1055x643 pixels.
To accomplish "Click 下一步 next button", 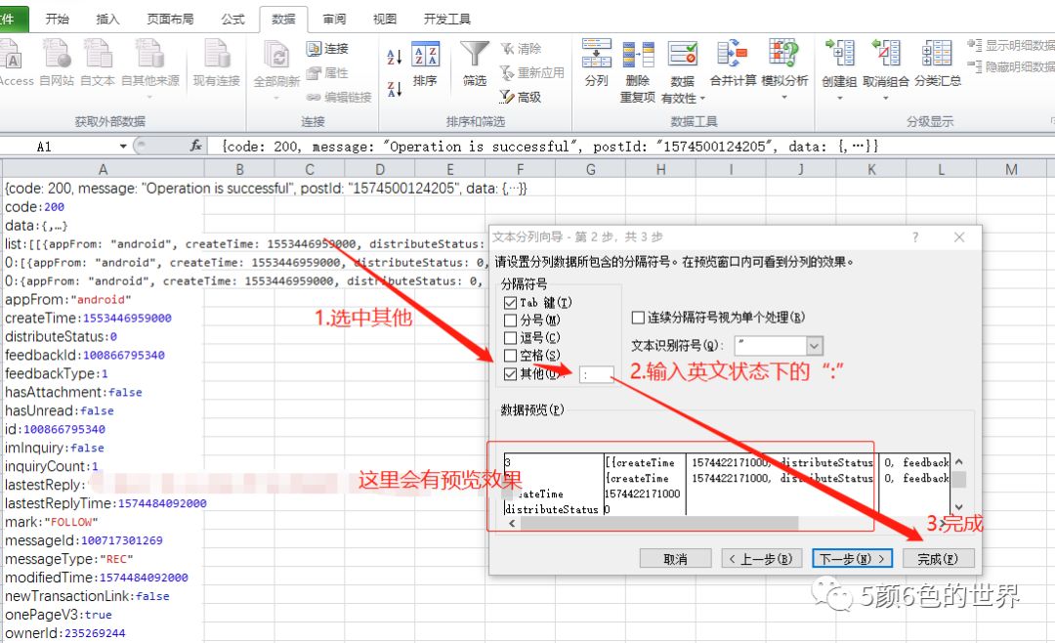I will point(853,559).
